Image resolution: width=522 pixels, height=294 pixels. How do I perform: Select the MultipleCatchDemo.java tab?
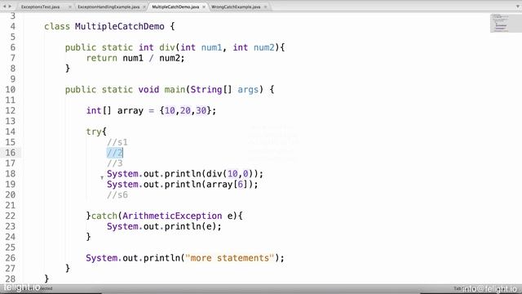click(x=175, y=7)
